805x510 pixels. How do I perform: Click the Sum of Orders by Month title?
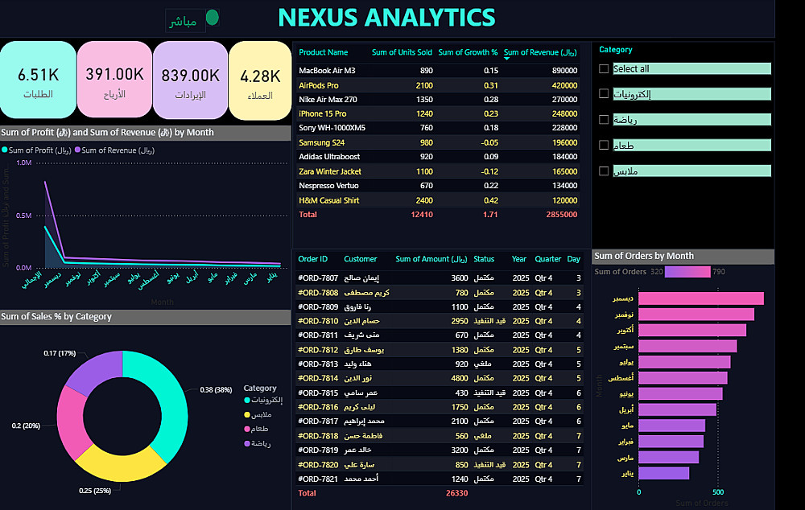pos(644,256)
